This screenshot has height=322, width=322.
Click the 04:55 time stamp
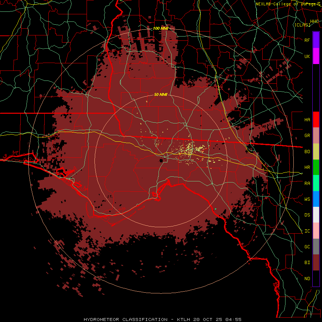[233, 319]
